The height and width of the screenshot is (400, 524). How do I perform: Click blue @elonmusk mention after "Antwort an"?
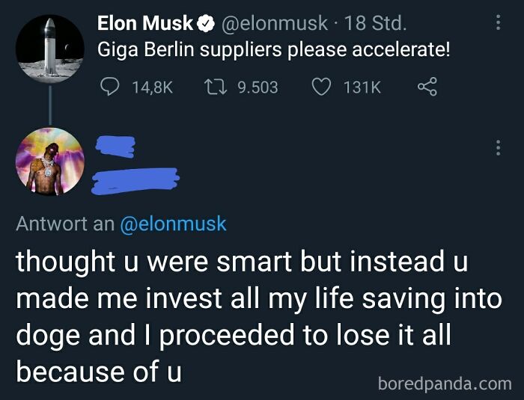pos(173,223)
